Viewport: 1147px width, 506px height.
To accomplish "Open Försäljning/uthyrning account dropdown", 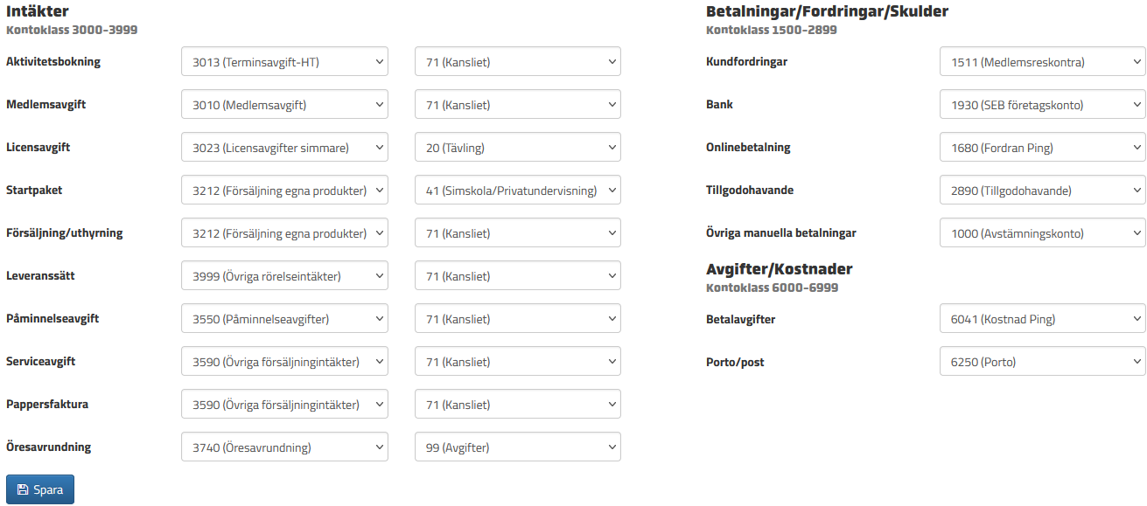I will [x=284, y=233].
